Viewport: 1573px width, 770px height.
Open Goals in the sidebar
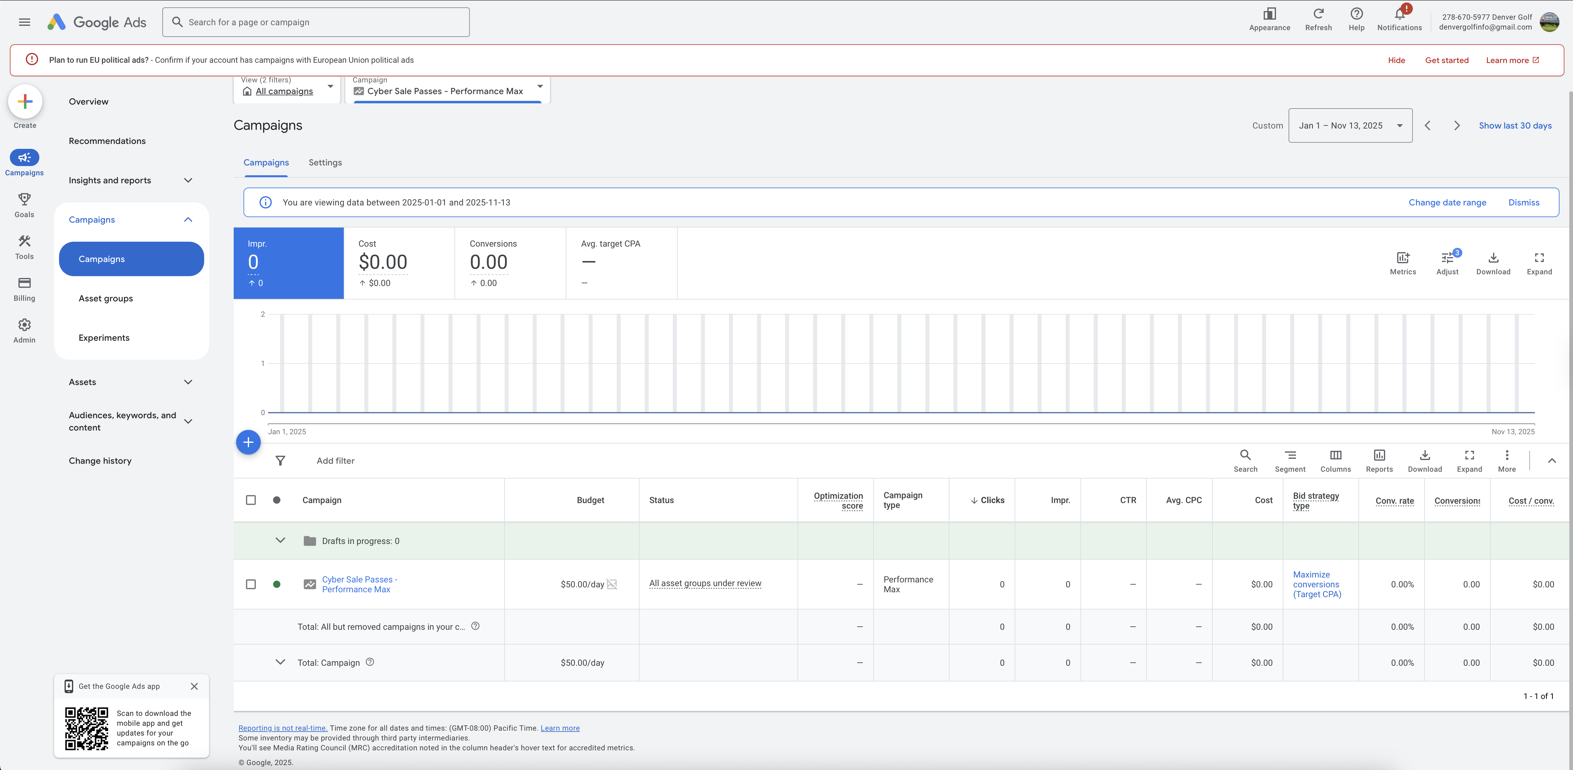[x=24, y=205]
